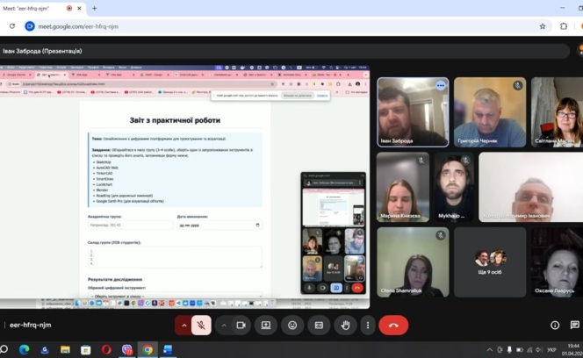Leave the call with red hang-up button
This screenshot has height=358, width=583.
tap(393, 325)
